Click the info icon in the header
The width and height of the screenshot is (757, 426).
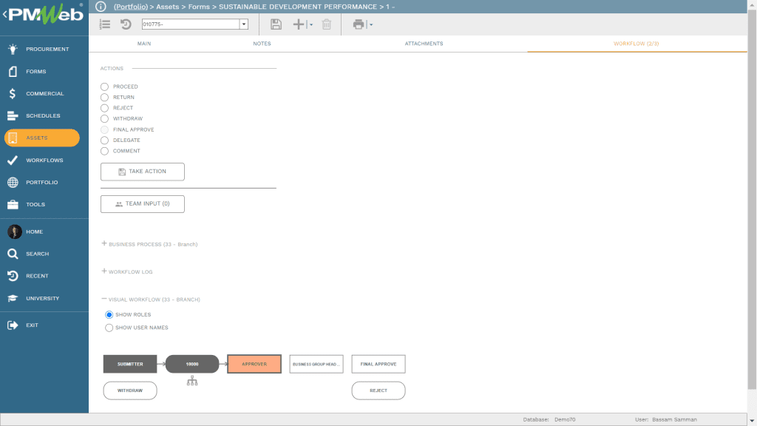pyautogui.click(x=101, y=7)
